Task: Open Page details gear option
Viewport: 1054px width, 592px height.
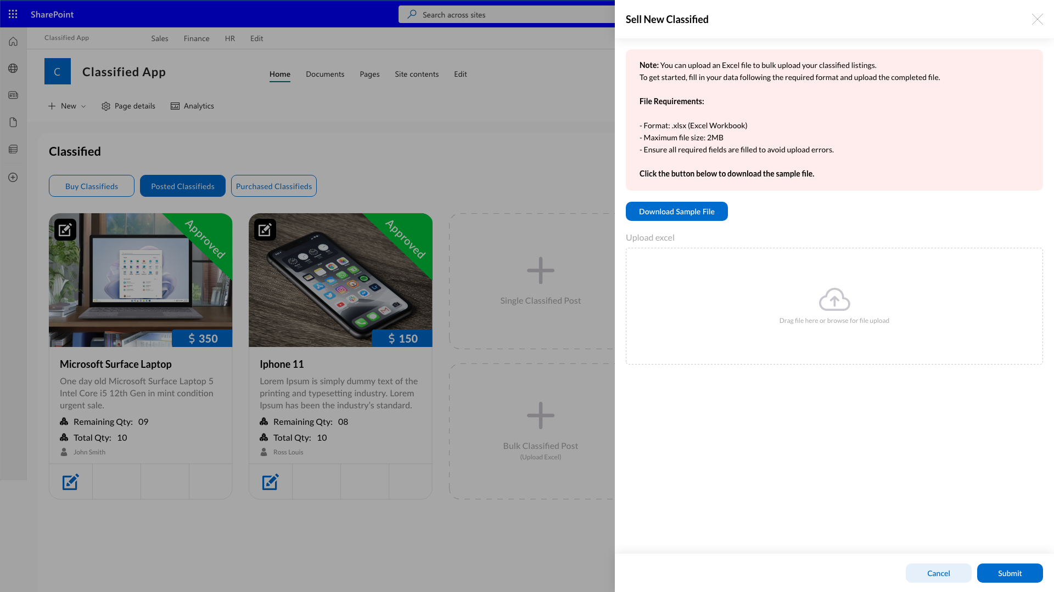Action: tap(128, 106)
